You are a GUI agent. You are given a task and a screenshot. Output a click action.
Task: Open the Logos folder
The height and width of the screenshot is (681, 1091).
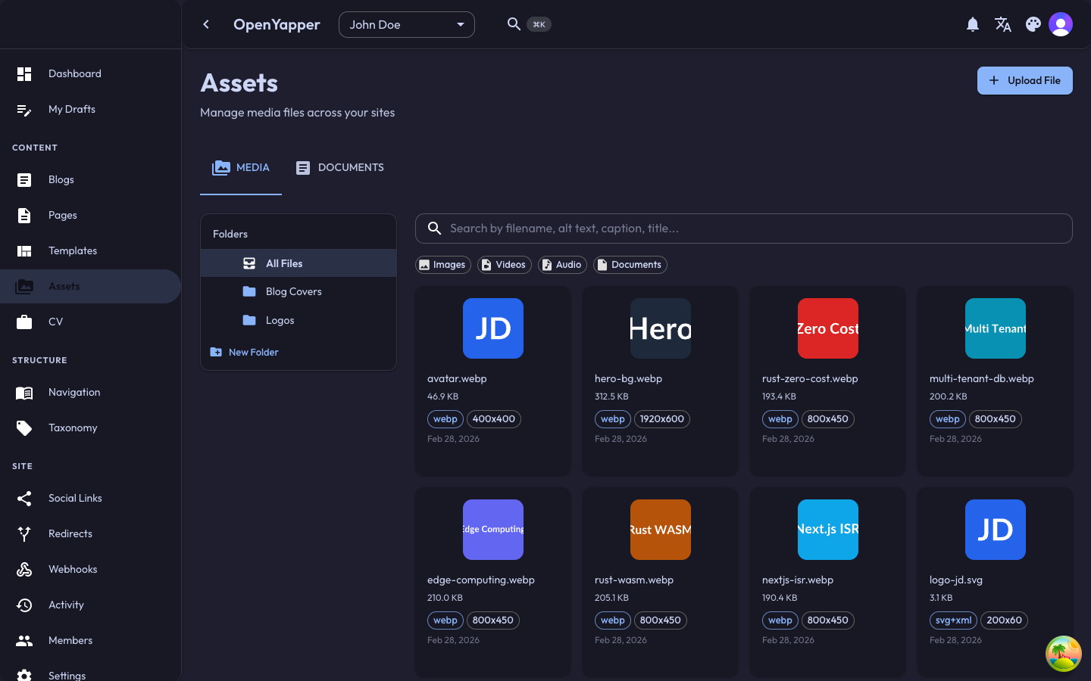(280, 320)
